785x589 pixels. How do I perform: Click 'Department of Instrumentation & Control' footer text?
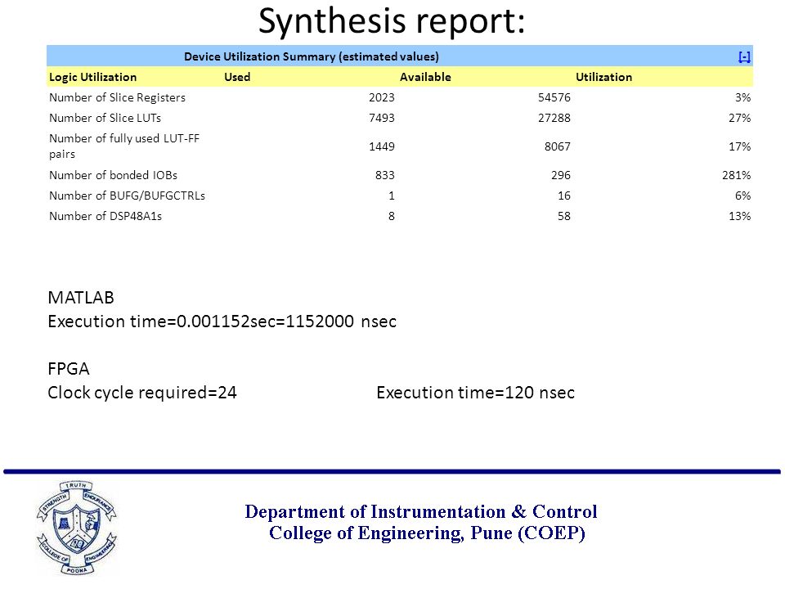[421, 512]
